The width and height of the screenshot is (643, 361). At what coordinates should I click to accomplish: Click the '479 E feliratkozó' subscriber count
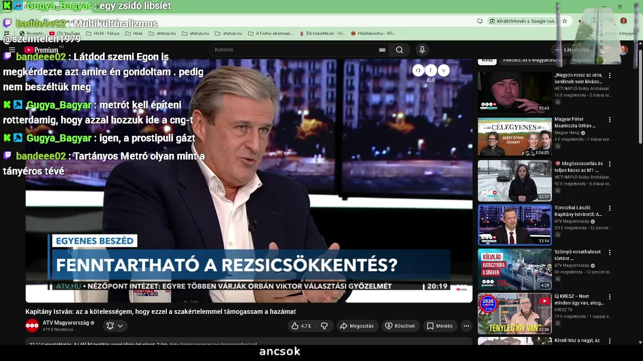(58, 330)
